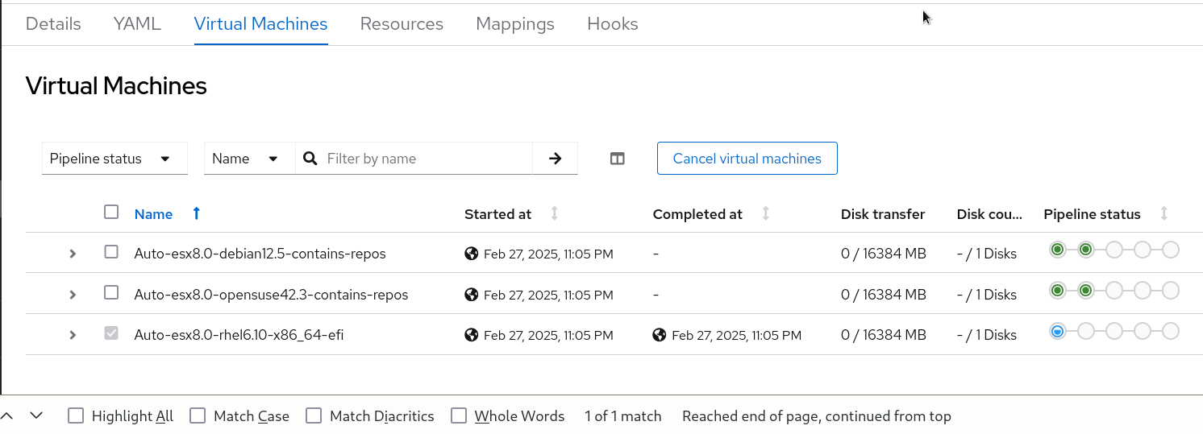The width and height of the screenshot is (1203, 434).
Task: Click first pipeline step of rhel6.10 VM
Action: (x=1058, y=331)
